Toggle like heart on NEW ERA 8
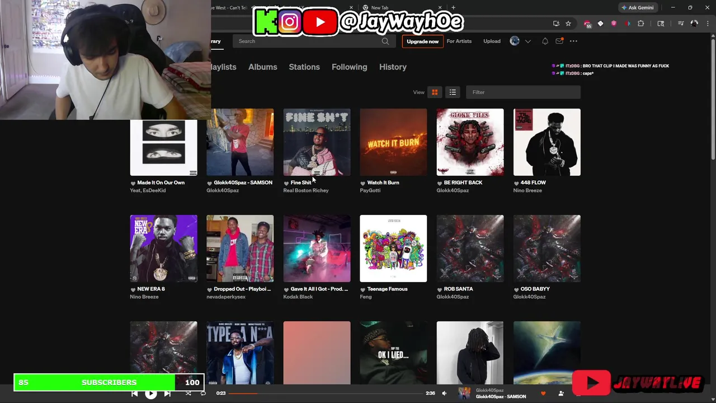 pyautogui.click(x=133, y=289)
